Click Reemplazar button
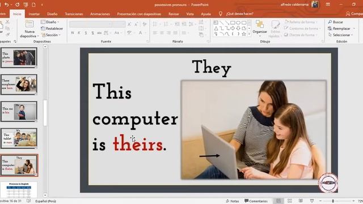 pos(341,28)
